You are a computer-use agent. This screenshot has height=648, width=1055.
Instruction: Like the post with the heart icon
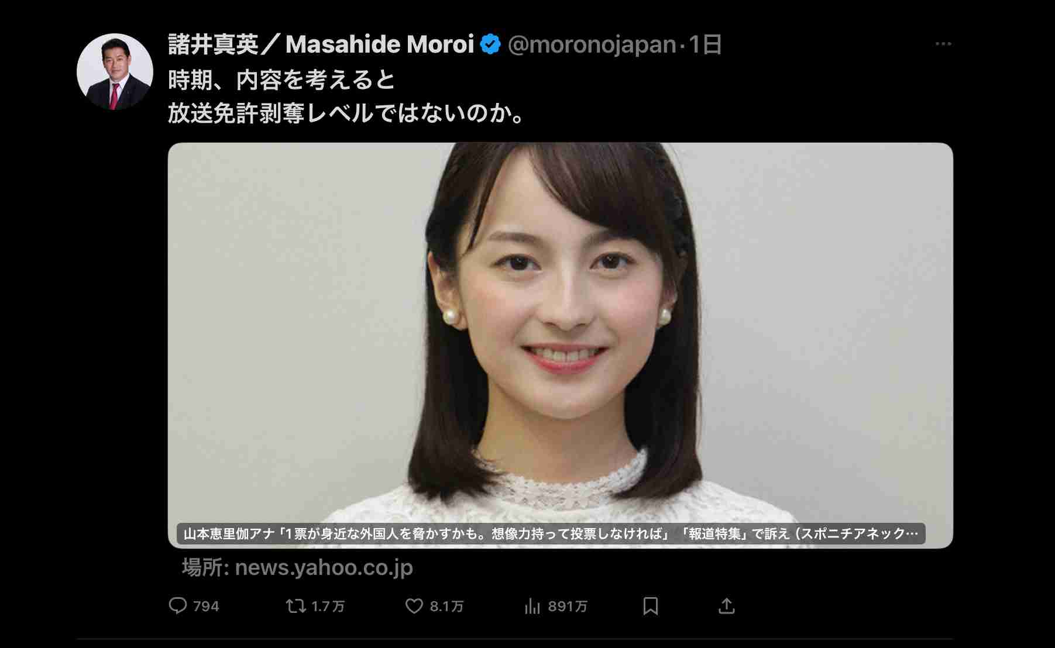point(414,606)
